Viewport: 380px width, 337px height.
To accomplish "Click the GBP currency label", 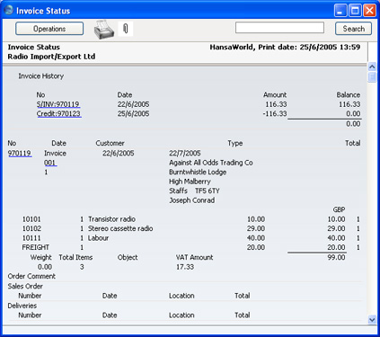I will click(x=339, y=209).
